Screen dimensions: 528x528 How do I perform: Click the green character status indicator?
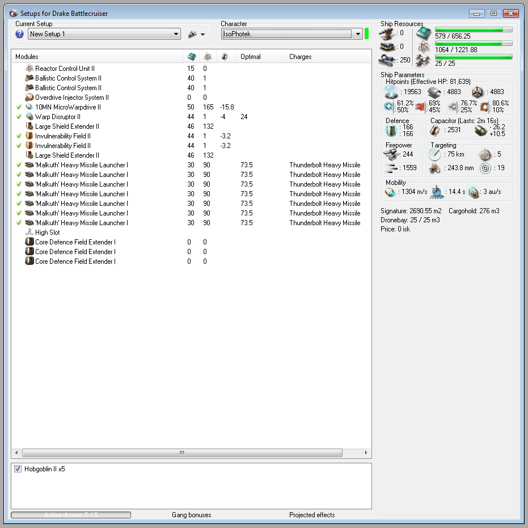(367, 34)
